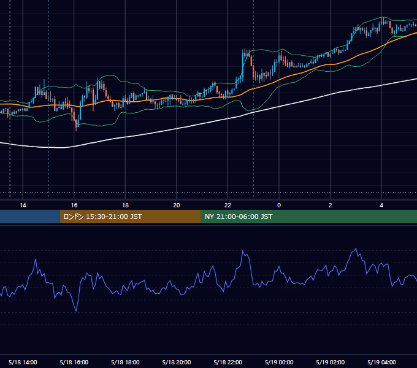Click the 5/18 20:00 time label

177,362
